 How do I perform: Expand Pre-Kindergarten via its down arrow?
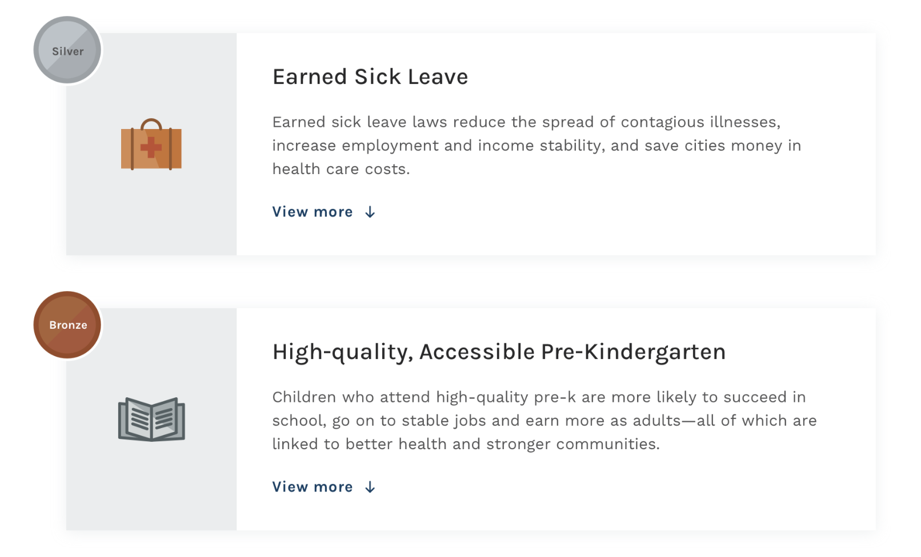coord(370,487)
